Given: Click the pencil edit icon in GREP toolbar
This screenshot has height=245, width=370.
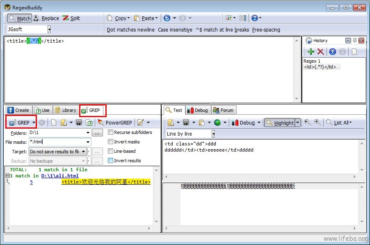Looking at the screenshot, I should point(141,122).
